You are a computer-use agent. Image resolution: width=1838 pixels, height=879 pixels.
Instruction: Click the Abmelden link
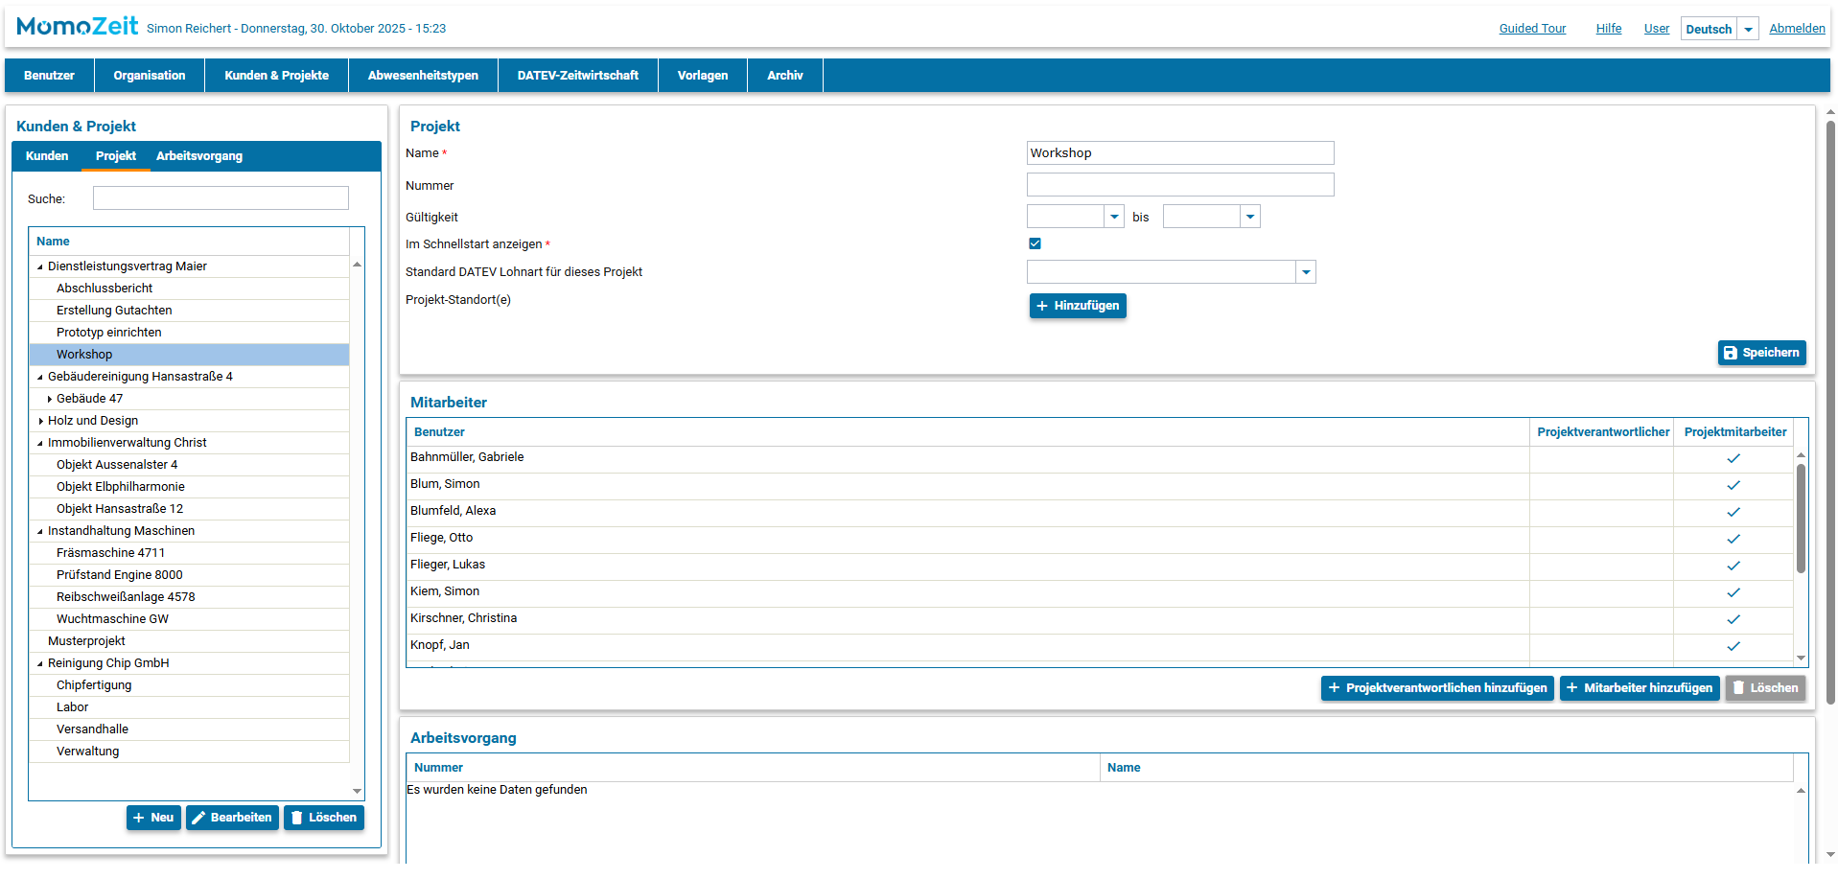1797,29
